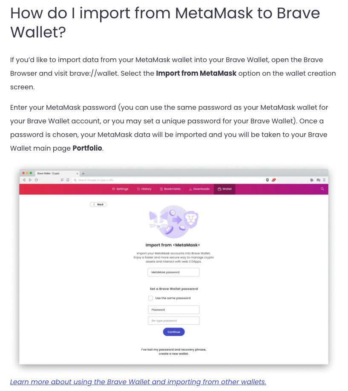The image size is (348, 391).
Task: Check Use the same password box
Action: click(x=150, y=298)
